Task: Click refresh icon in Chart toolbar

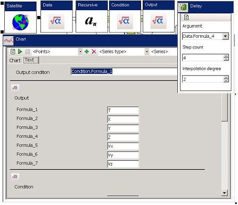Action: pyautogui.click(x=13, y=52)
